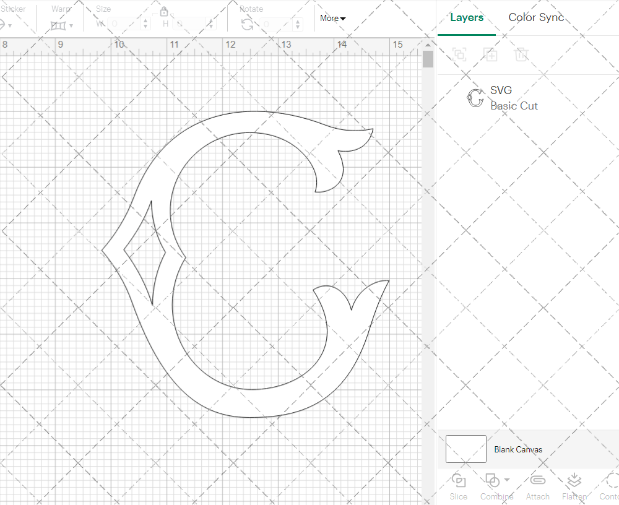
Task: Expand the Sticker dropdown arrow
Action: pyautogui.click(x=10, y=26)
